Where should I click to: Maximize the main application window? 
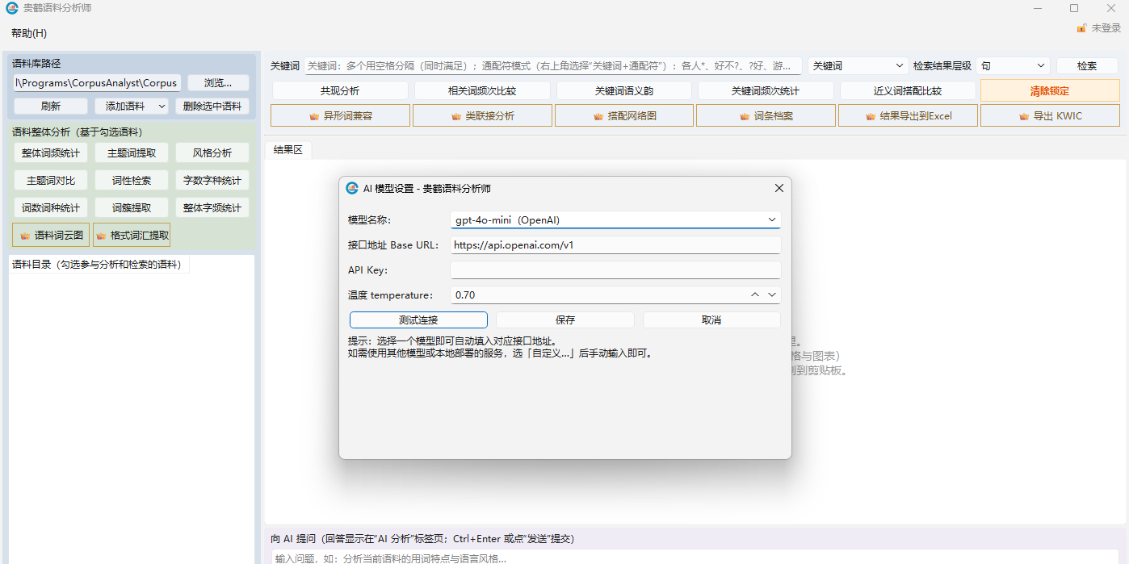coord(1073,8)
